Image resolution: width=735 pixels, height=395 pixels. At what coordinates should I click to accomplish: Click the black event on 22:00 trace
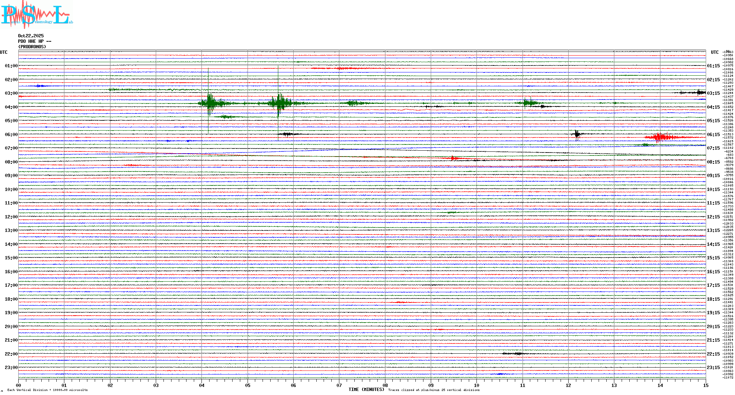(x=517, y=354)
